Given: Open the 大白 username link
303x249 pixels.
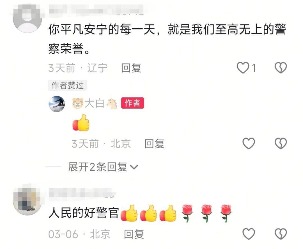Looking at the screenshot, I should point(95,103).
